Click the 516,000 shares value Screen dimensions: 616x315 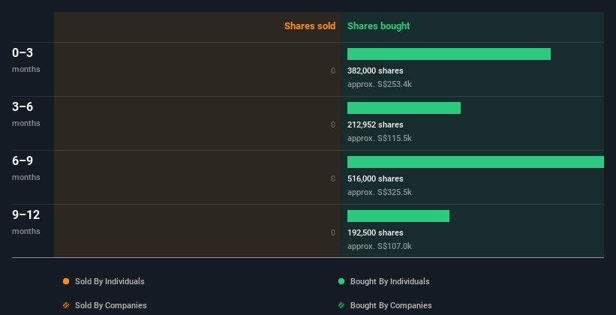[x=375, y=178]
